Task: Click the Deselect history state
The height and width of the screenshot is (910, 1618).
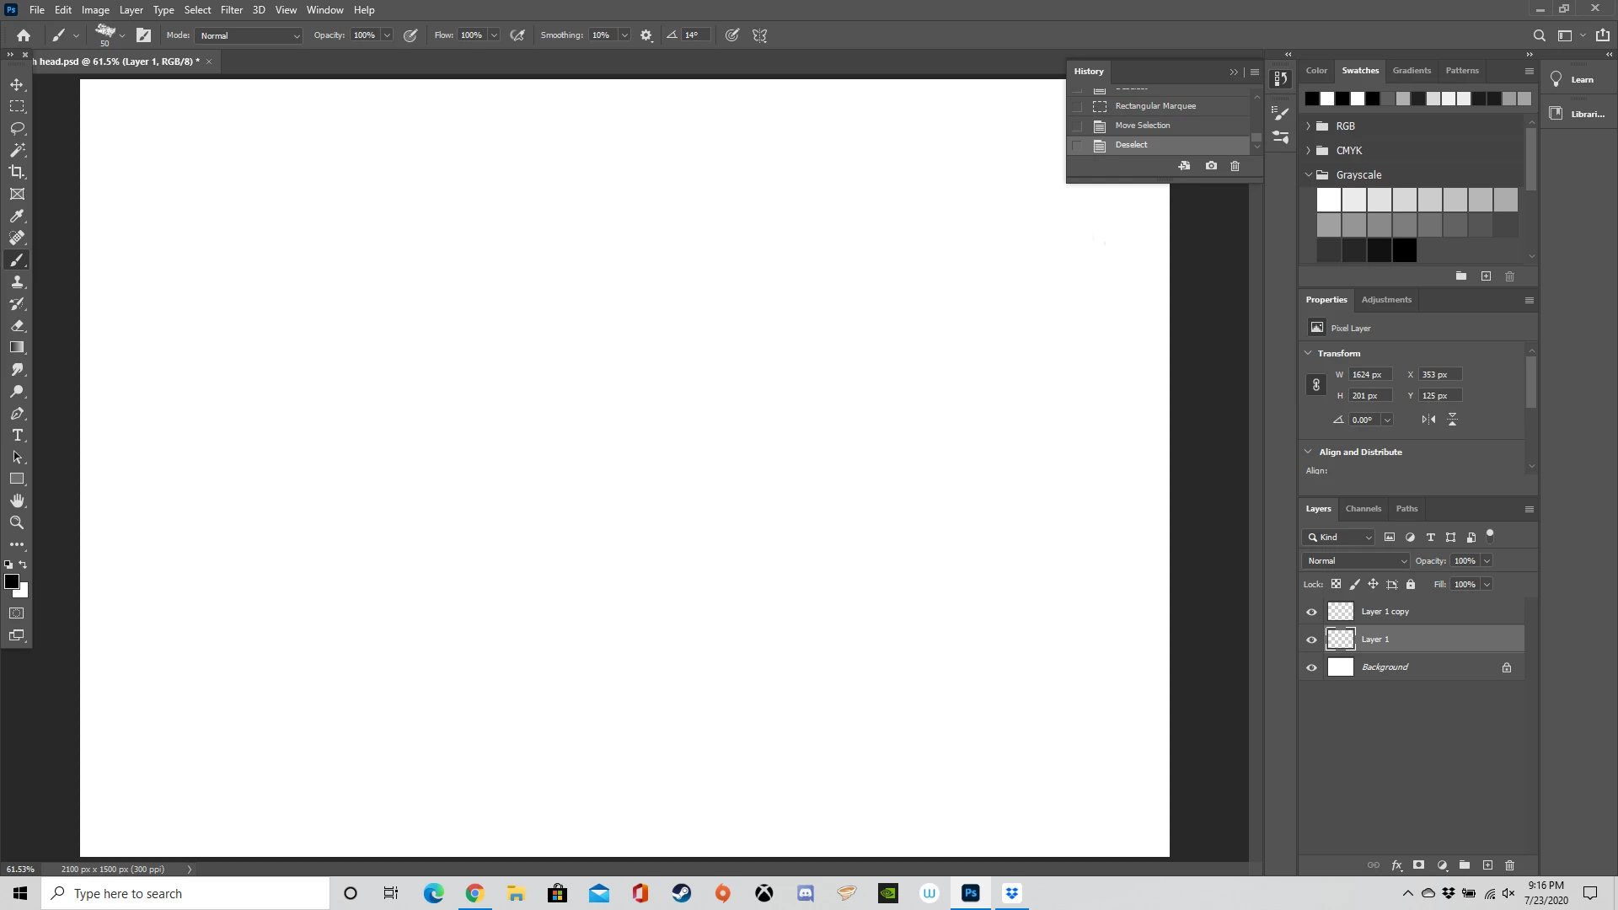Action: pos(1131,145)
